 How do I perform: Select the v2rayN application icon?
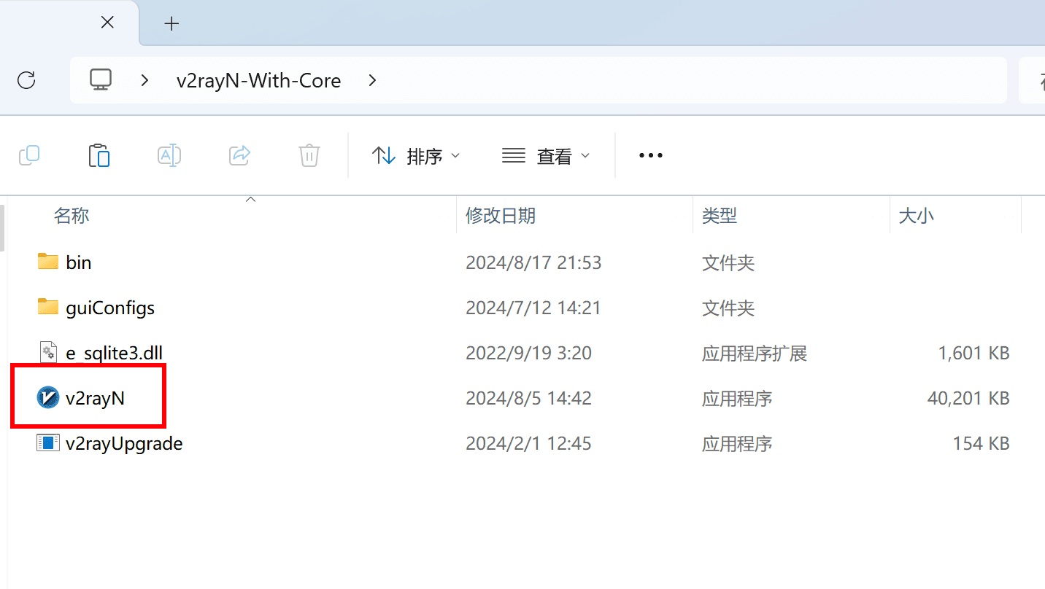47,398
